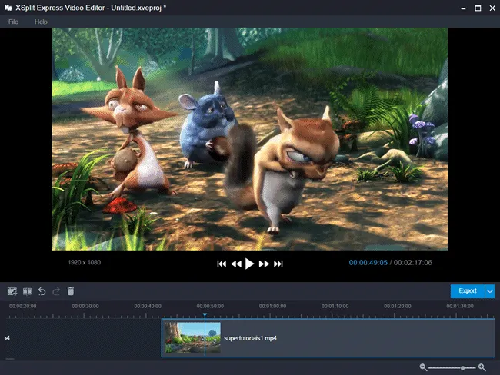Click the XSplit application logo icon

pyautogui.click(x=8, y=8)
